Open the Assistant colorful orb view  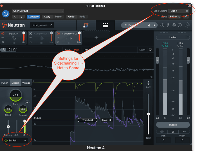coord(86,25)
